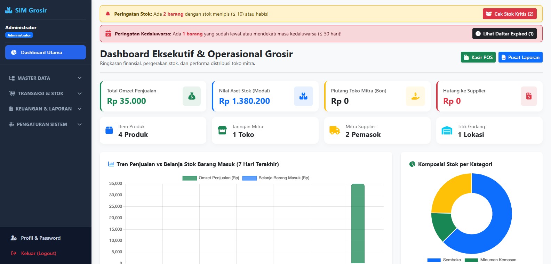Click the Pengaturan Sistem sliders icon
Screen dimensions: 551x264
click(x=11, y=124)
